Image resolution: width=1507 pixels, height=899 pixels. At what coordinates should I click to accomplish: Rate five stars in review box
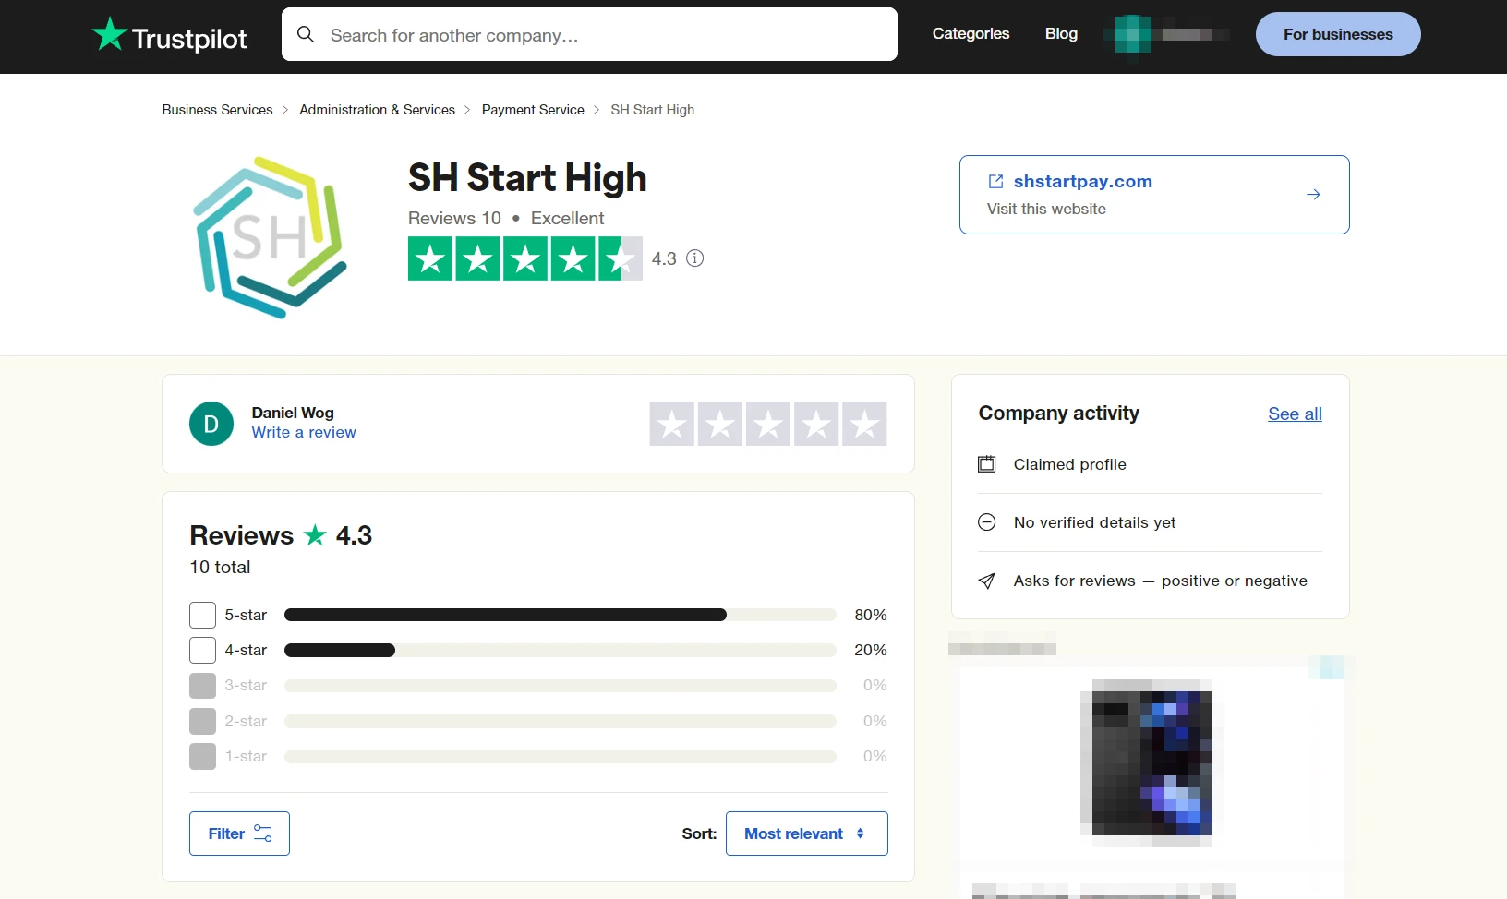864,424
